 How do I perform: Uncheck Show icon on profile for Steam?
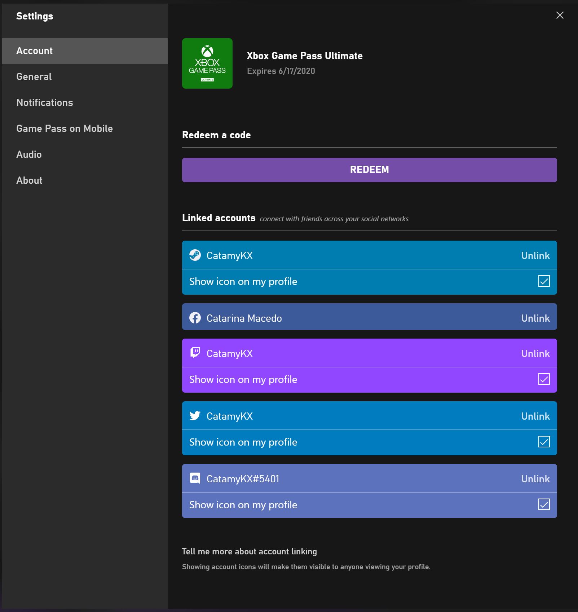pos(544,281)
